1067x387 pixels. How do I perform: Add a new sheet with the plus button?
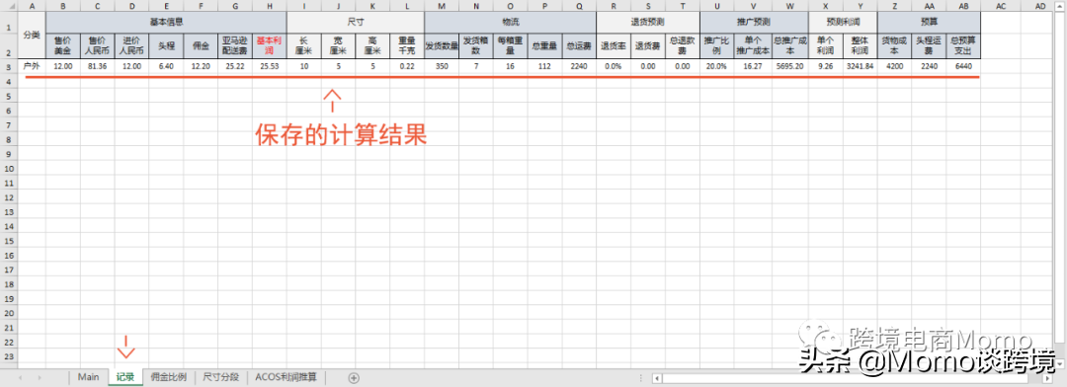tap(353, 377)
